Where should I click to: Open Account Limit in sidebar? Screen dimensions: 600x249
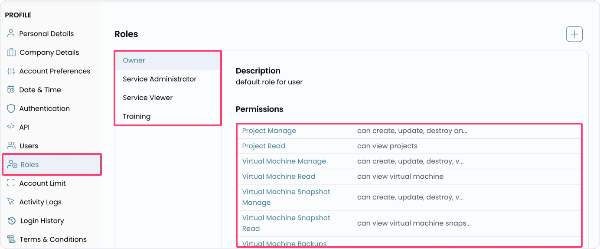(x=42, y=183)
